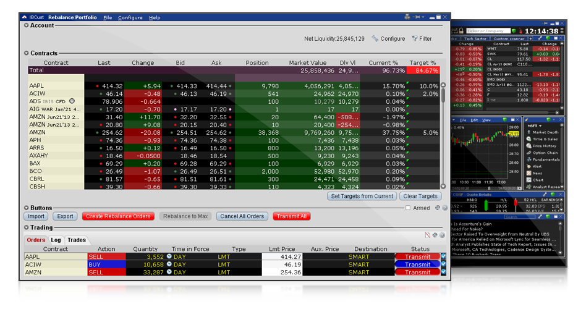Click the Ticker or Company search field
This screenshot has height=309, width=586.
488,31
